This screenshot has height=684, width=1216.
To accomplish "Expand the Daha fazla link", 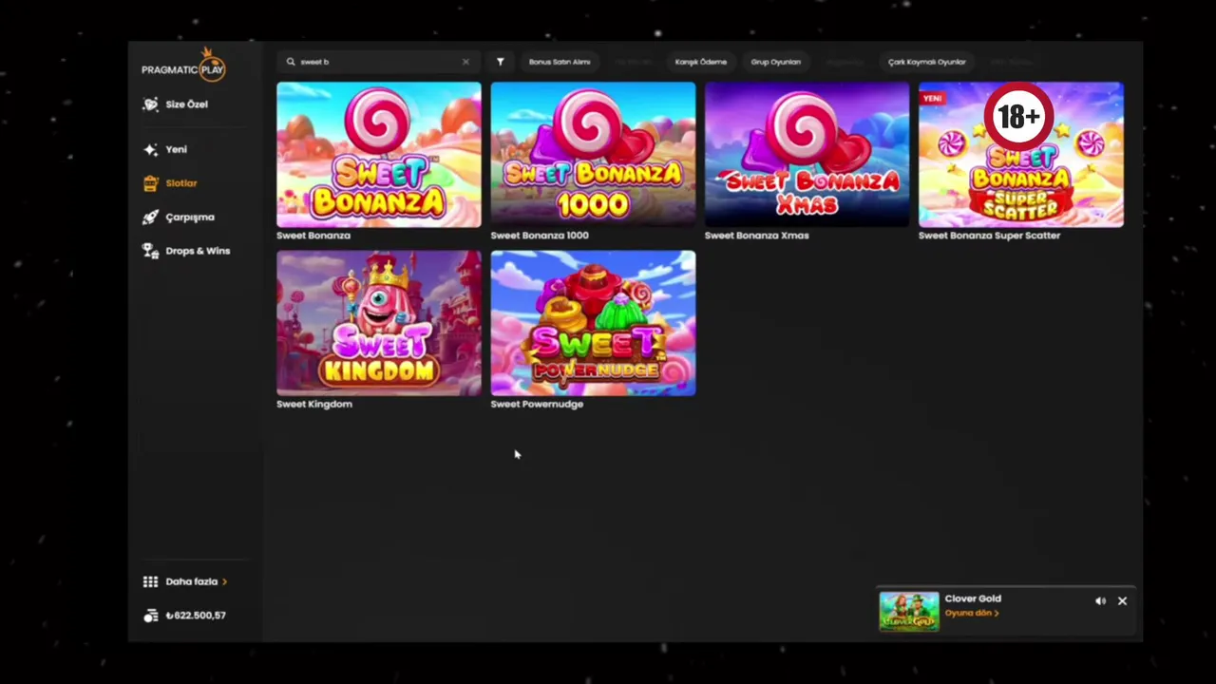I will 196,581.
